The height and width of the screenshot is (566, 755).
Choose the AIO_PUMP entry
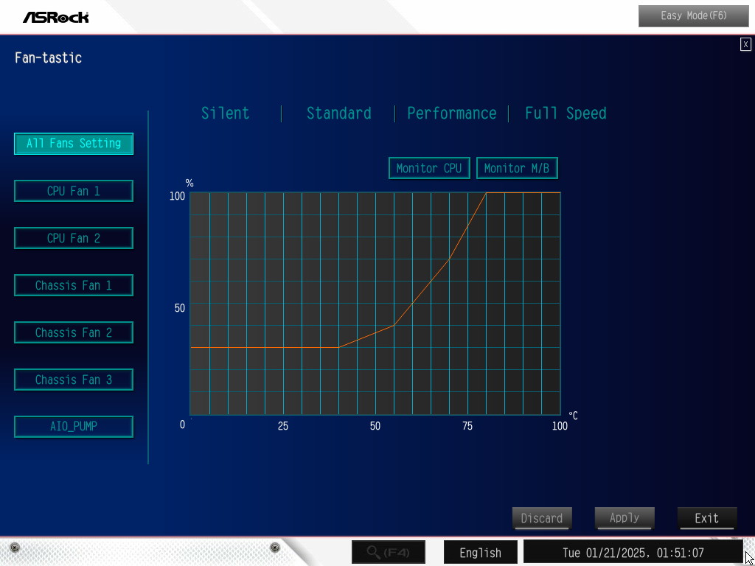coord(74,427)
